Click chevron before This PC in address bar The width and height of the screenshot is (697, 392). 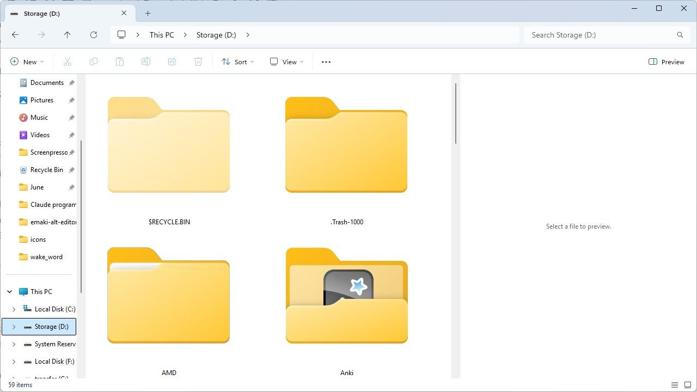click(138, 35)
